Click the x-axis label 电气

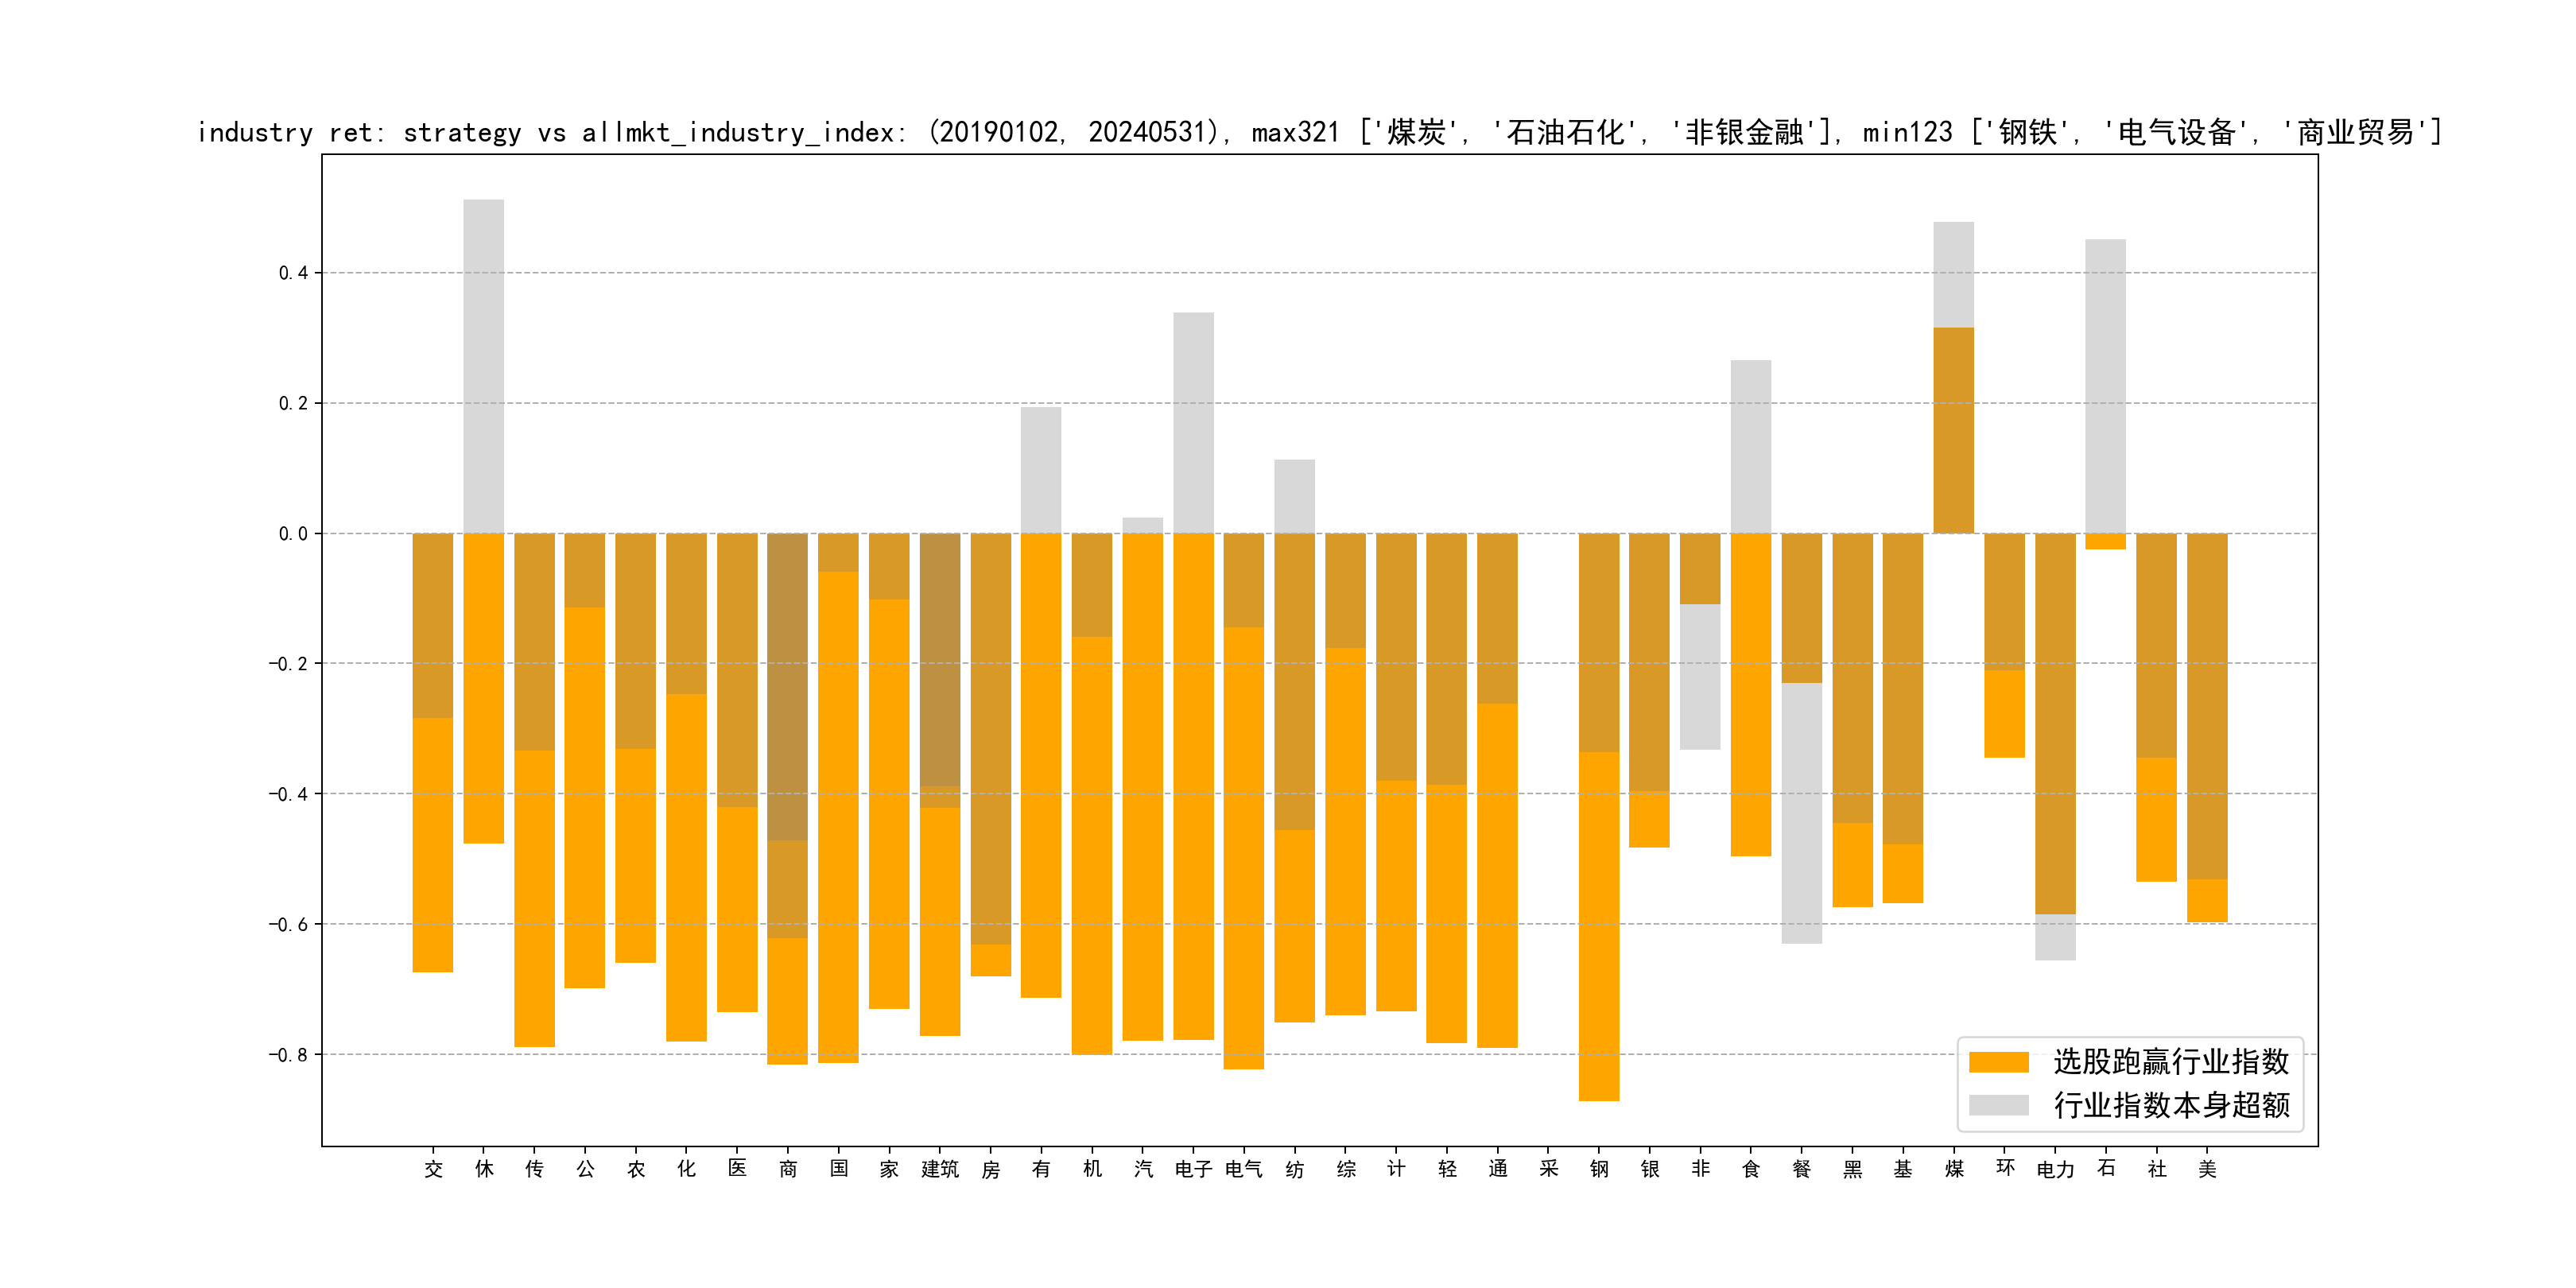[1244, 1169]
